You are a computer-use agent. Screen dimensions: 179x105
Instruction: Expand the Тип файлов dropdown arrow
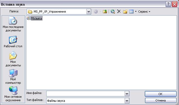point(127,101)
